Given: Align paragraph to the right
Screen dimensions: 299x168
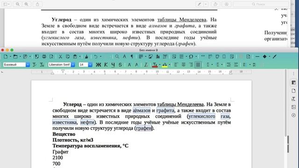Looking at the screenshot, I should (191, 65).
